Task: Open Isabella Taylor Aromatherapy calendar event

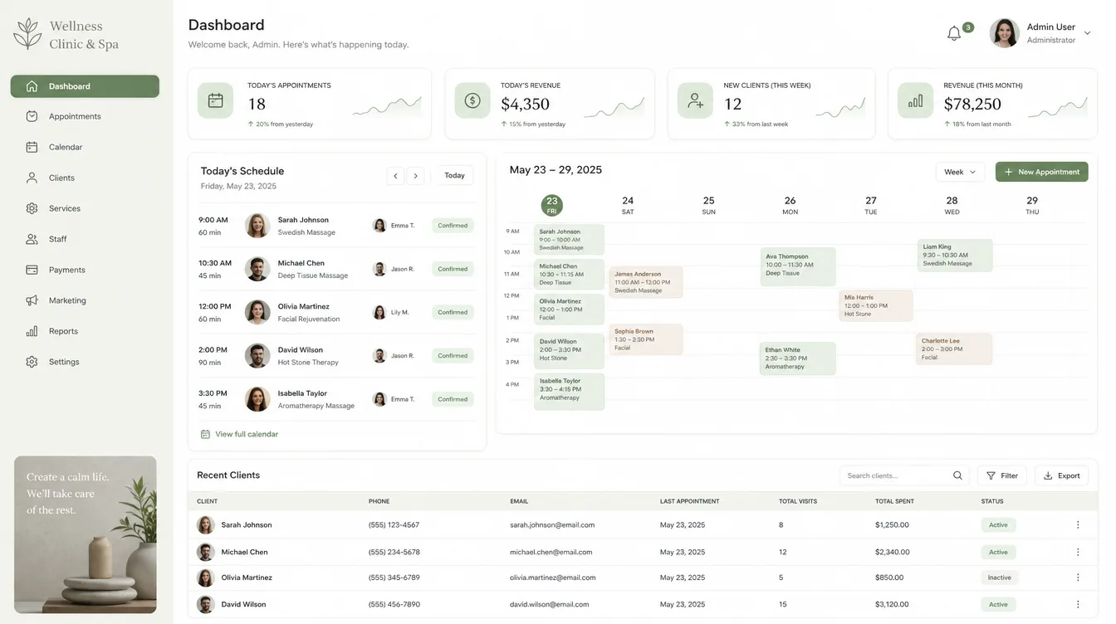Action: click(x=569, y=392)
